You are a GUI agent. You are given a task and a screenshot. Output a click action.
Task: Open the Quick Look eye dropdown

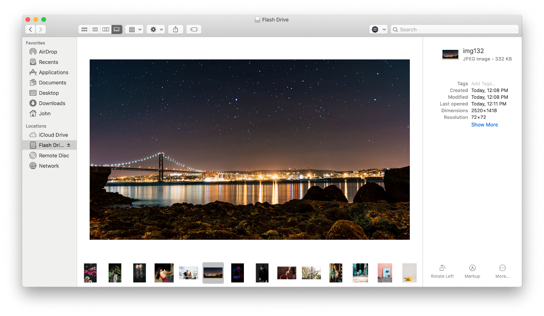(379, 29)
